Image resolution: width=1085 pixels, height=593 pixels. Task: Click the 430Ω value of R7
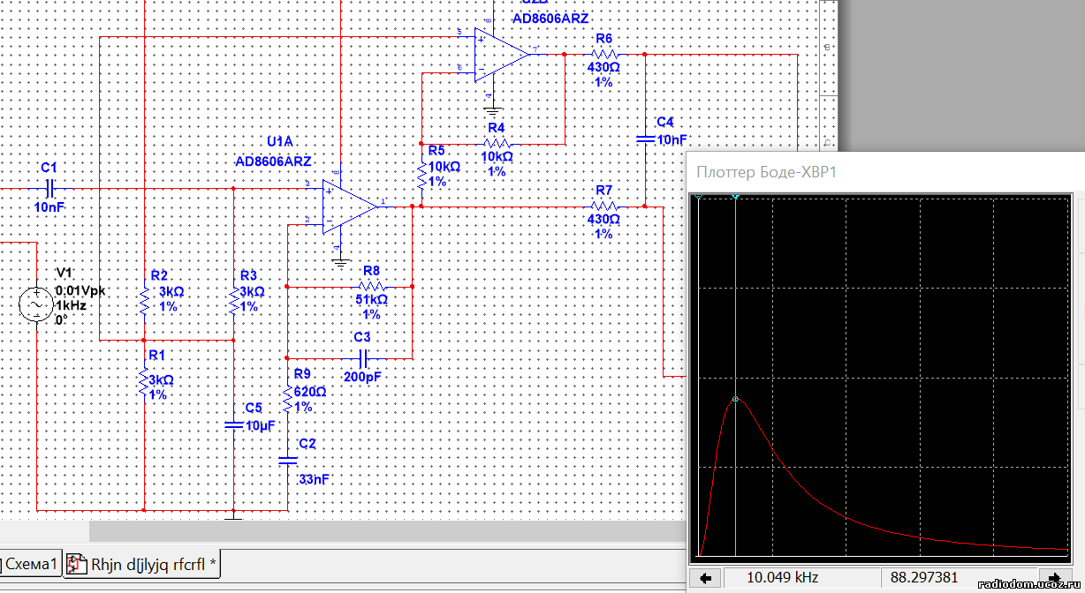coord(603,220)
